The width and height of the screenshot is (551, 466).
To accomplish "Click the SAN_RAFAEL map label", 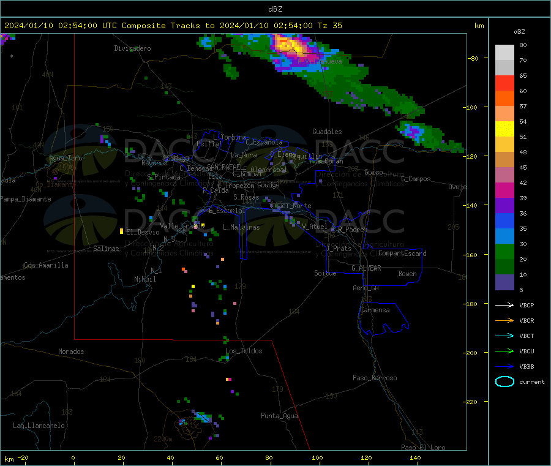I will point(225,167).
